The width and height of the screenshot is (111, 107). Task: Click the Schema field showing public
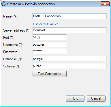[x=69, y=66]
